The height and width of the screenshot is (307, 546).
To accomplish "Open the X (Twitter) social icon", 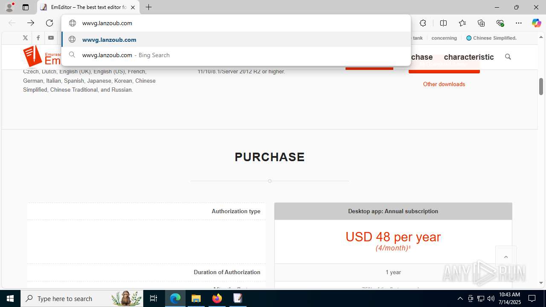I will 25,38.
